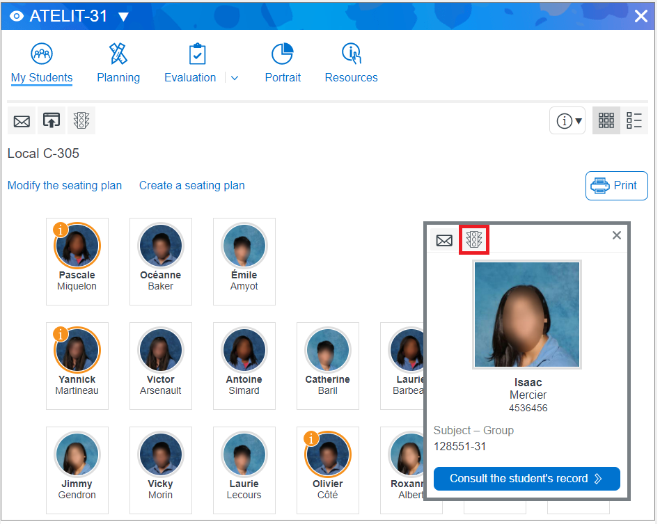The image size is (660, 524).
Task: Open the info badge on Olivier Côté
Action: pos(311,439)
